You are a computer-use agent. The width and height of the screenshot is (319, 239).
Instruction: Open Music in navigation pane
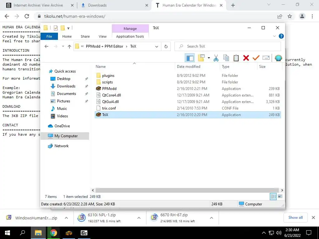(x=62, y=109)
